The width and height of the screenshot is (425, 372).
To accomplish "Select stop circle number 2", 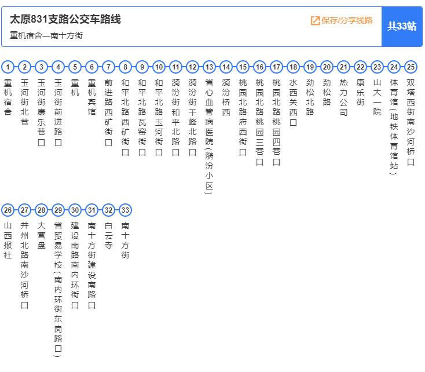I will [25, 67].
